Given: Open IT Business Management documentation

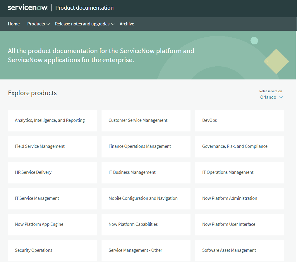Looking at the screenshot, I should pyautogui.click(x=146, y=173).
